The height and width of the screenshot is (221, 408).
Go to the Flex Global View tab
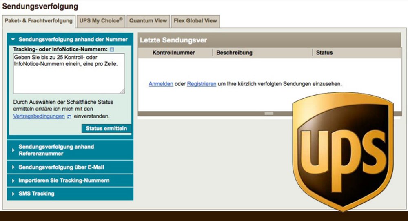pos(195,21)
